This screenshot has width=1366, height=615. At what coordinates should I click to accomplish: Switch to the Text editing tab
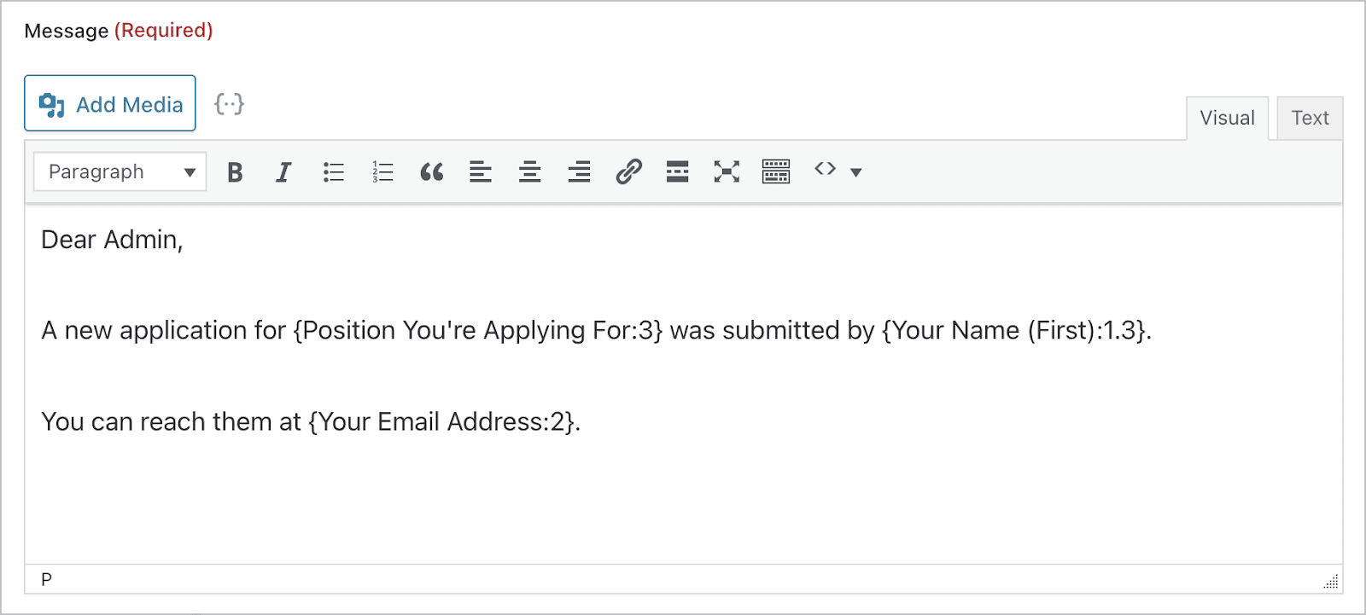(1310, 117)
